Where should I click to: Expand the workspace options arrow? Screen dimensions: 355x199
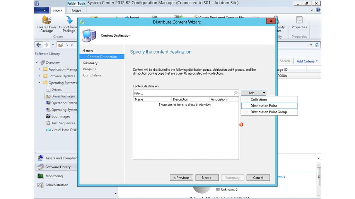pyautogui.click(x=115, y=193)
